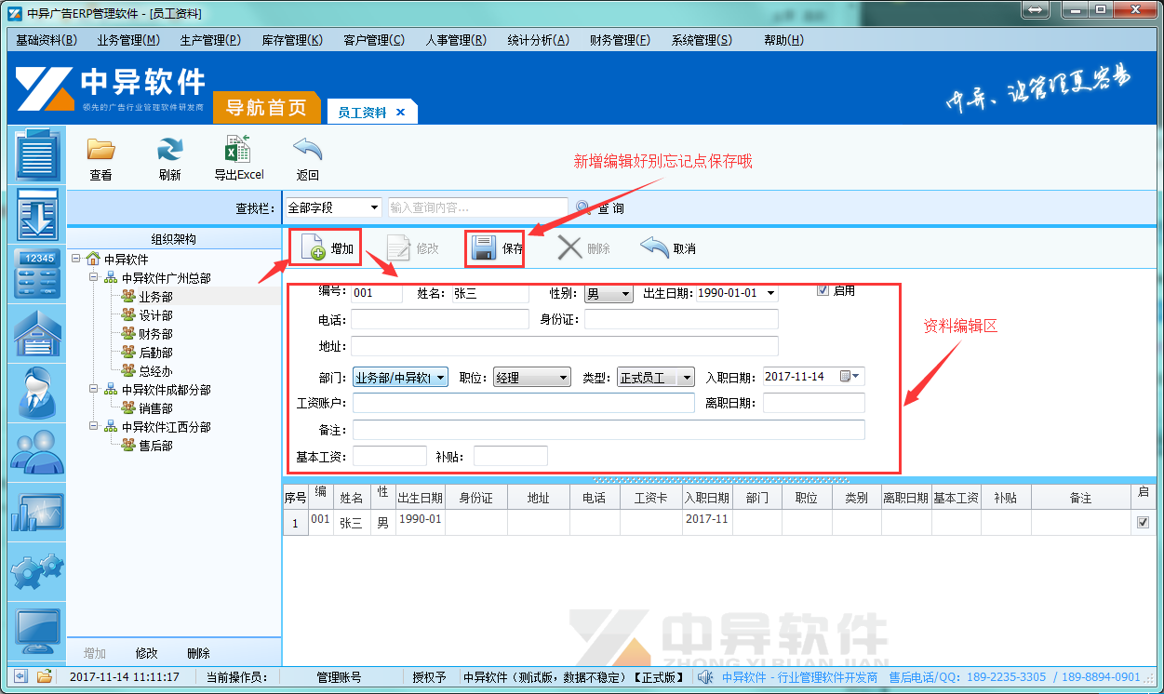Click the magnifier 查询 search icon

583,207
